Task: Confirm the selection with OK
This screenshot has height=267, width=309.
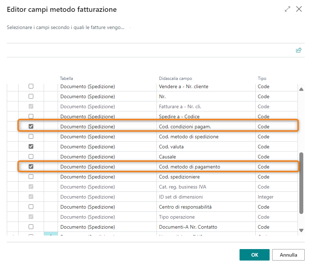Action: 254,255
